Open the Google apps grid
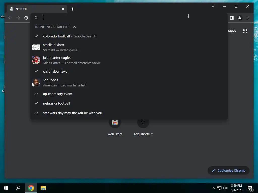Viewport: 258px width, 193px height. click(x=245, y=30)
